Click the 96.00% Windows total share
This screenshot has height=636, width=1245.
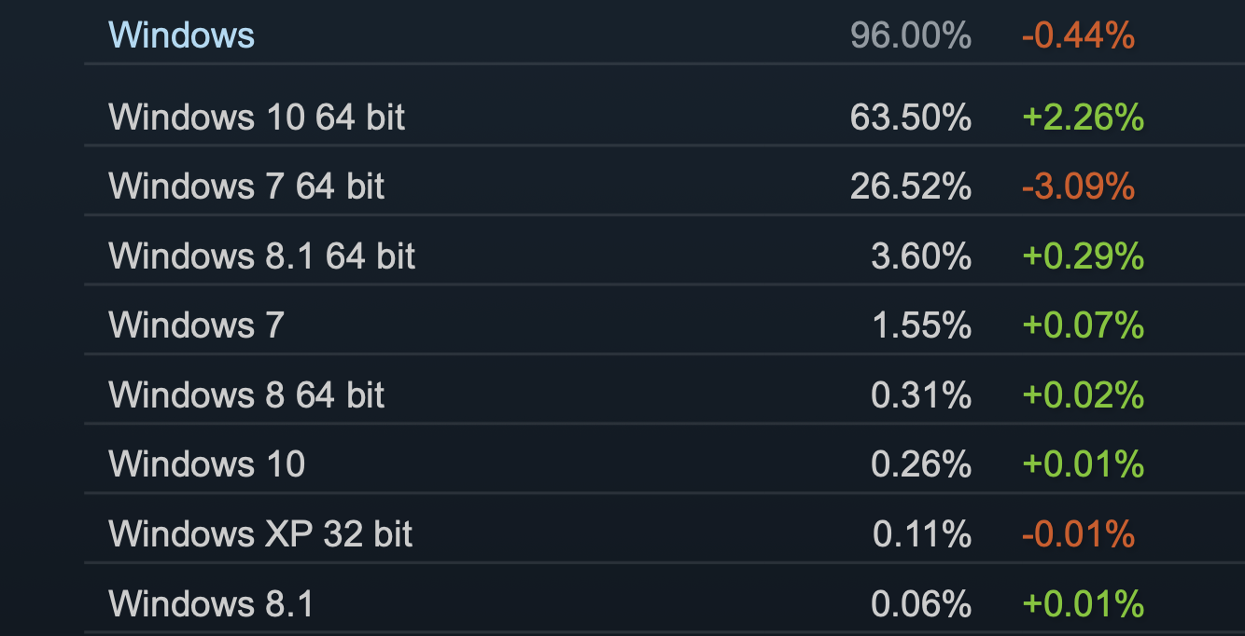tap(911, 36)
